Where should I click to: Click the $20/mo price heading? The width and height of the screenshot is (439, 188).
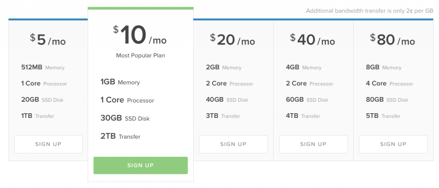pos(233,40)
